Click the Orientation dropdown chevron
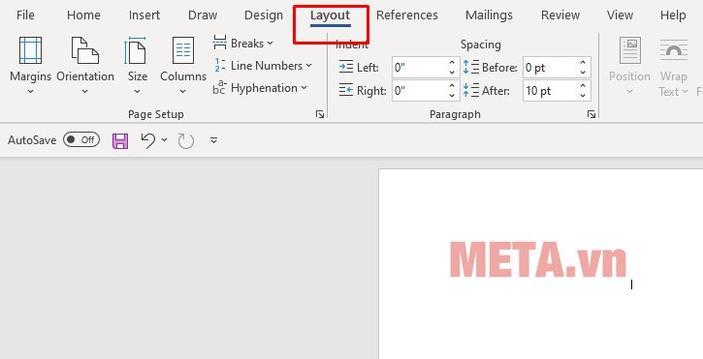 pyautogui.click(x=85, y=91)
